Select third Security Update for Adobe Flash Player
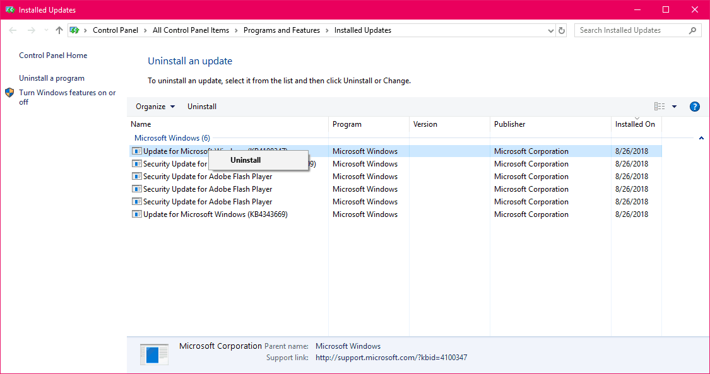710x374 pixels. (x=208, y=202)
